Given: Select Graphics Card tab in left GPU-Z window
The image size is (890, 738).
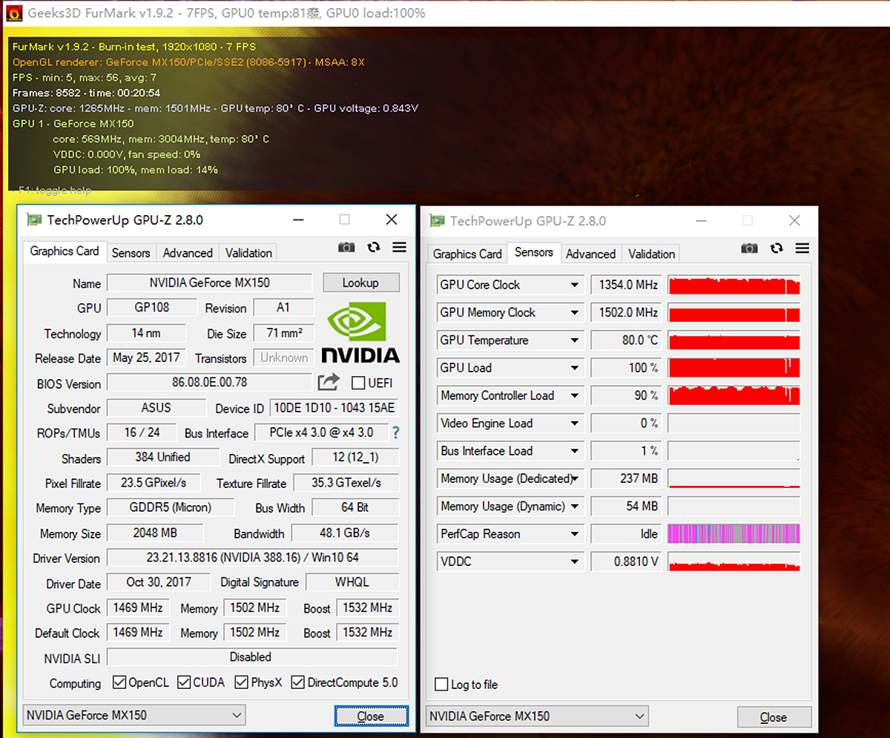Looking at the screenshot, I should 65,251.
